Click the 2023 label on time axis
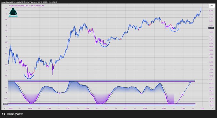 point(106,108)
